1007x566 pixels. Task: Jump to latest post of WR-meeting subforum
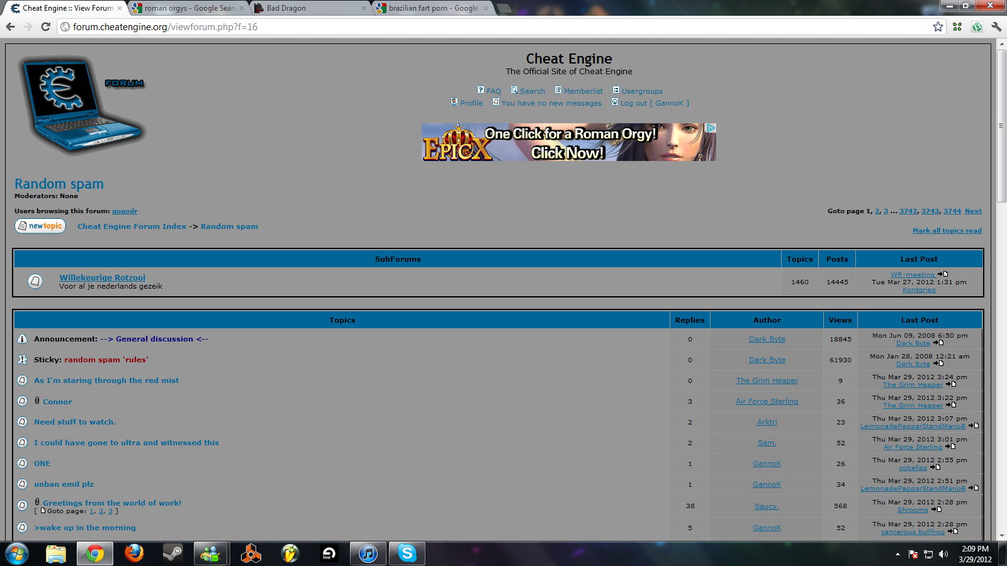[942, 274]
